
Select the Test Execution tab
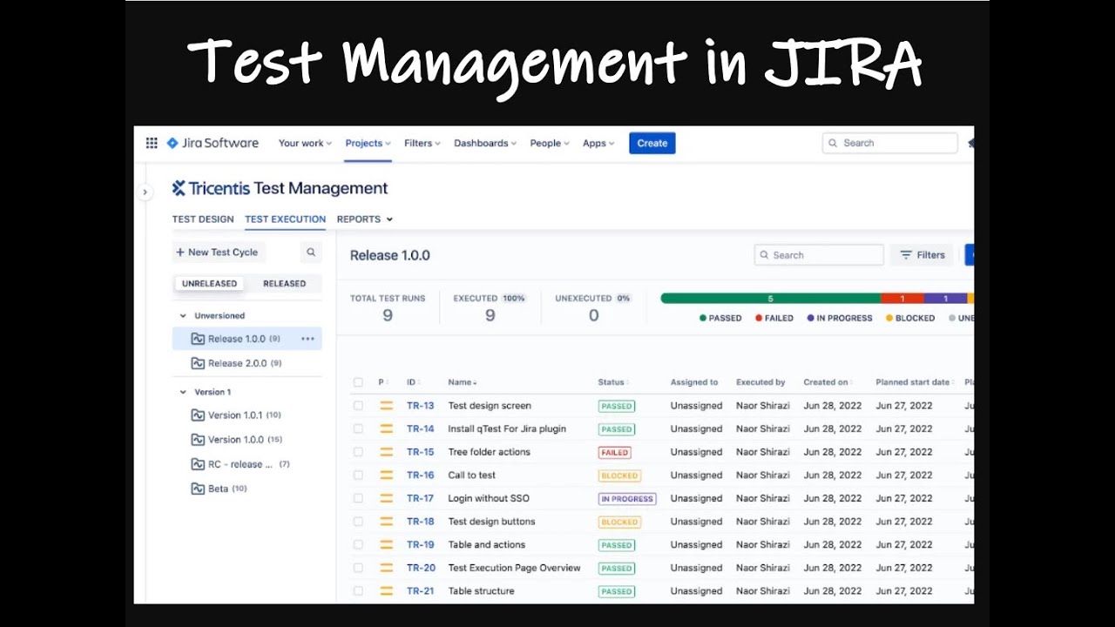point(286,219)
